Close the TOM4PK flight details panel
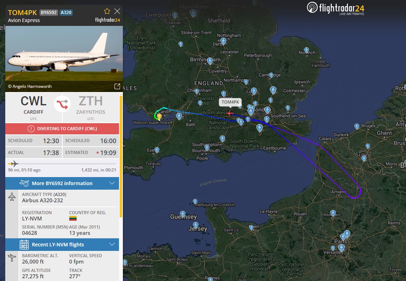 point(117,11)
